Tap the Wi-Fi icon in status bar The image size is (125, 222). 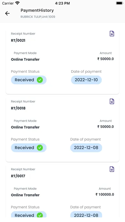[x=18, y=3]
